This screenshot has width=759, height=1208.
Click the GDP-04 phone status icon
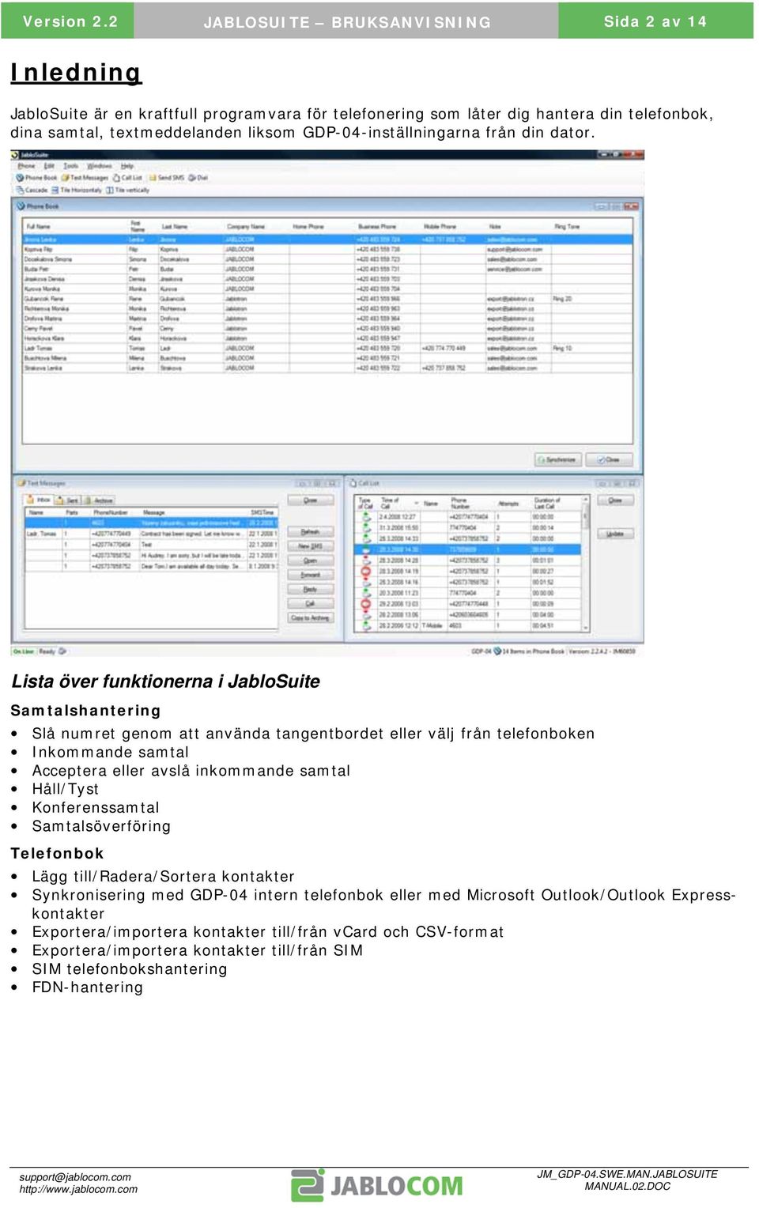coord(497,651)
